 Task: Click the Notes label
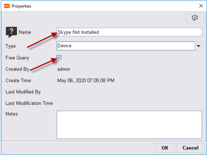coord(12,114)
